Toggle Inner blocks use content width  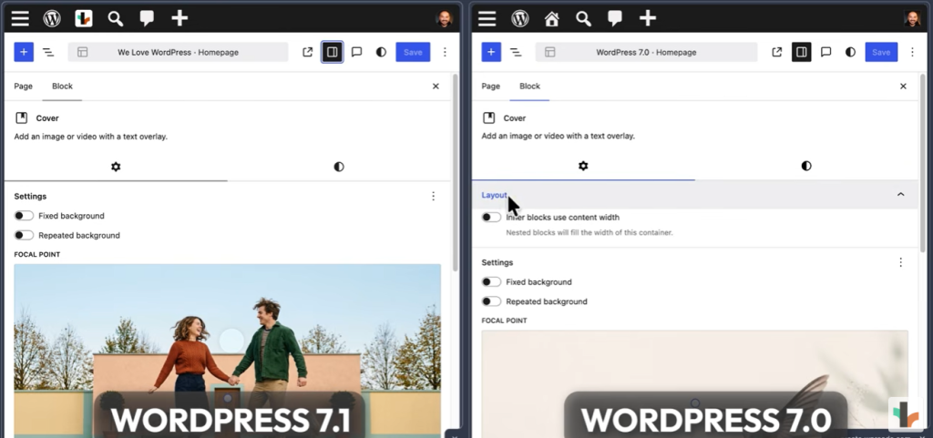click(491, 218)
